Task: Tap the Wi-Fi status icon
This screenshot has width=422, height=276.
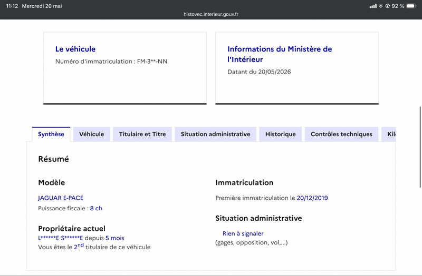Action: click(x=380, y=6)
